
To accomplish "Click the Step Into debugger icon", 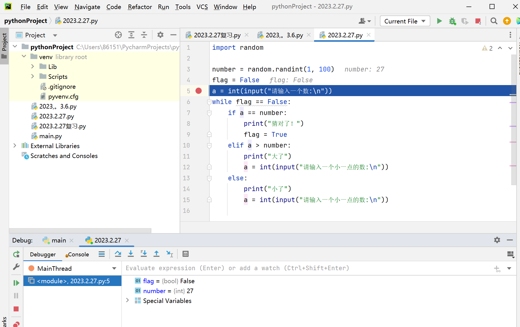I will [131, 254].
